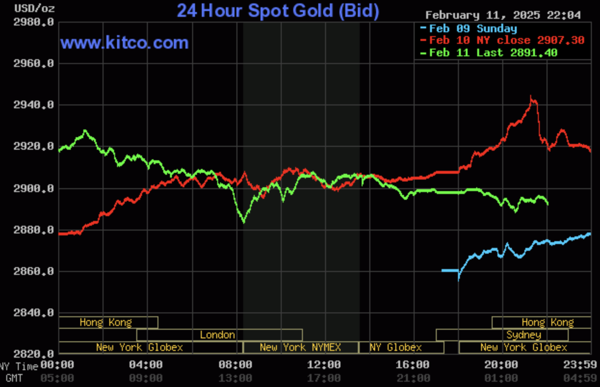Click the 24 Hour Spot Gold (Bid) title
The image size is (600, 387).
click(278, 11)
